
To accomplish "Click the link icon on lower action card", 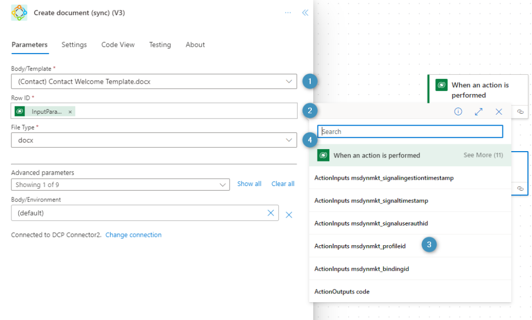I will click(x=520, y=189).
